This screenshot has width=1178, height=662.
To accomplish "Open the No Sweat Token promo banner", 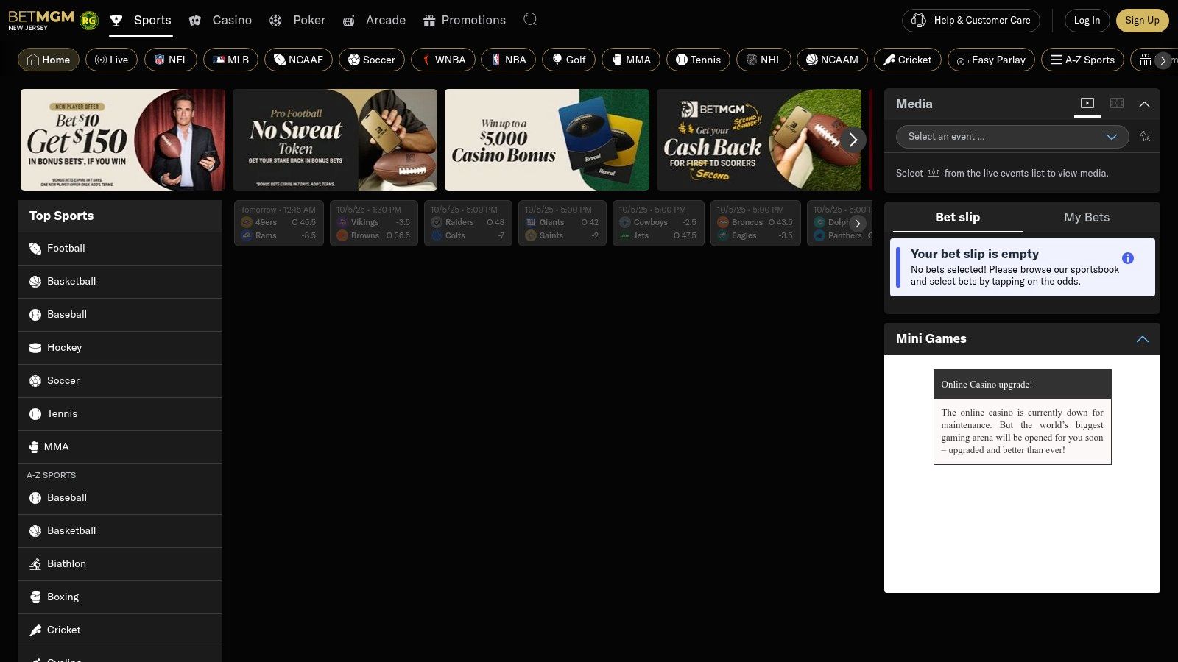I will point(334,140).
